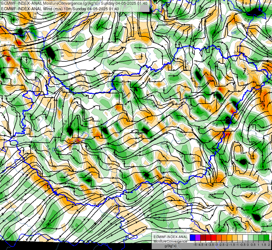272x250 pixels.
Task: Click the lightest green legend swatch
Action: 251,238
